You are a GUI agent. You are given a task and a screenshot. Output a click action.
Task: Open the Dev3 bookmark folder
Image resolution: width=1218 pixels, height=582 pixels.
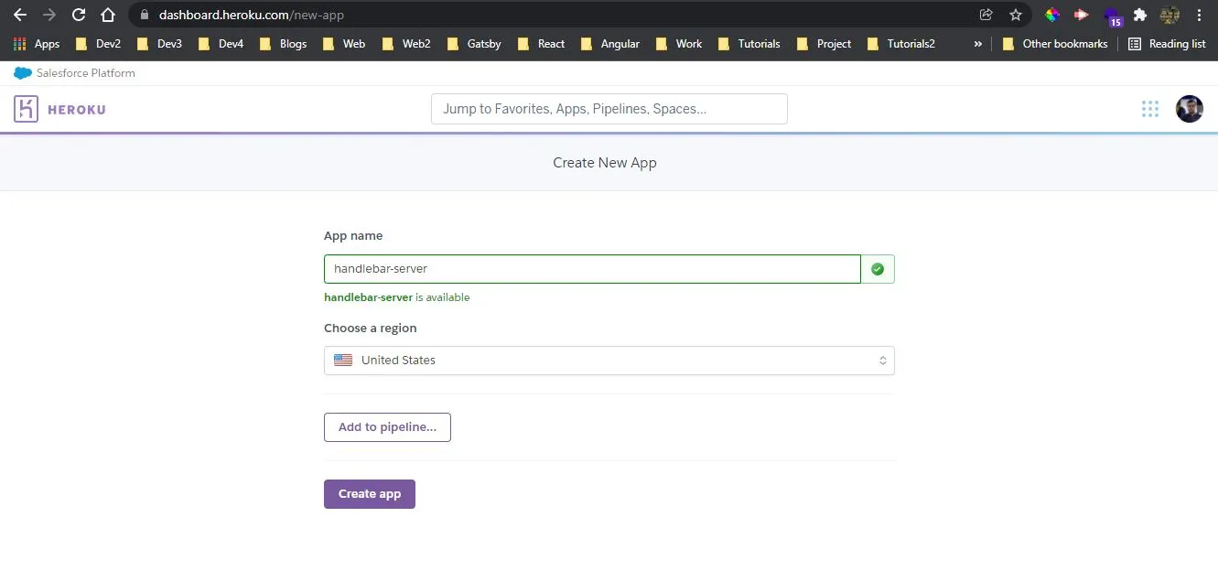(x=159, y=43)
